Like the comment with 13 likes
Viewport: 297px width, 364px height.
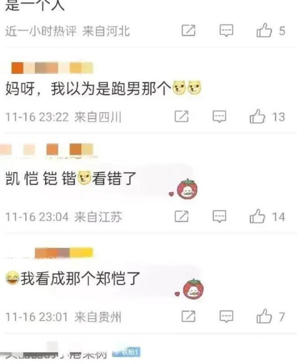[x=257, y=116]
